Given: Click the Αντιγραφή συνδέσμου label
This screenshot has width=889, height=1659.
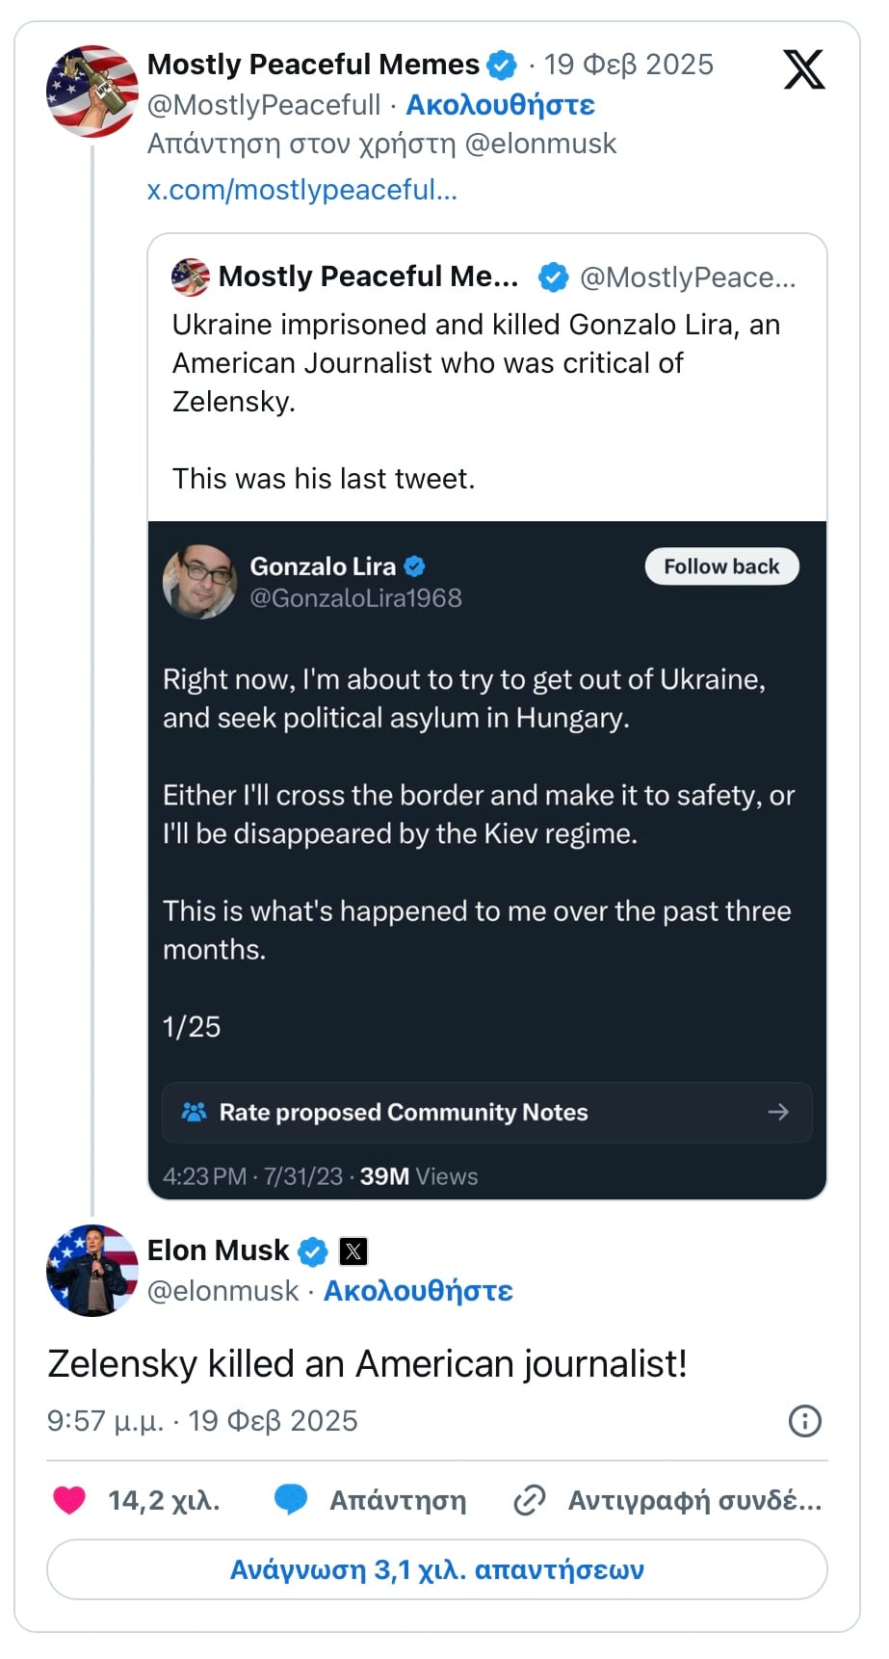Looking at the screenshot, I should [694, 1500].
